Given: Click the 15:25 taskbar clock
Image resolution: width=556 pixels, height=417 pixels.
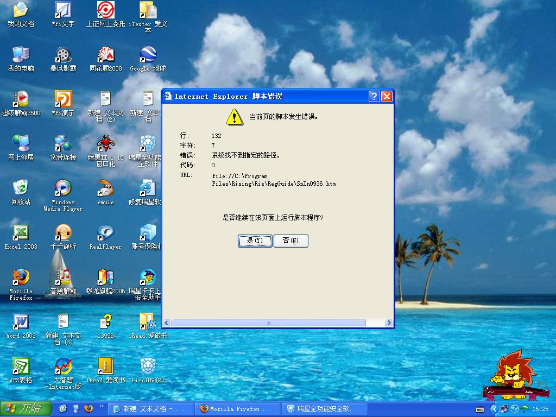Looking at the screenshot, I should [x=540, y=409].
